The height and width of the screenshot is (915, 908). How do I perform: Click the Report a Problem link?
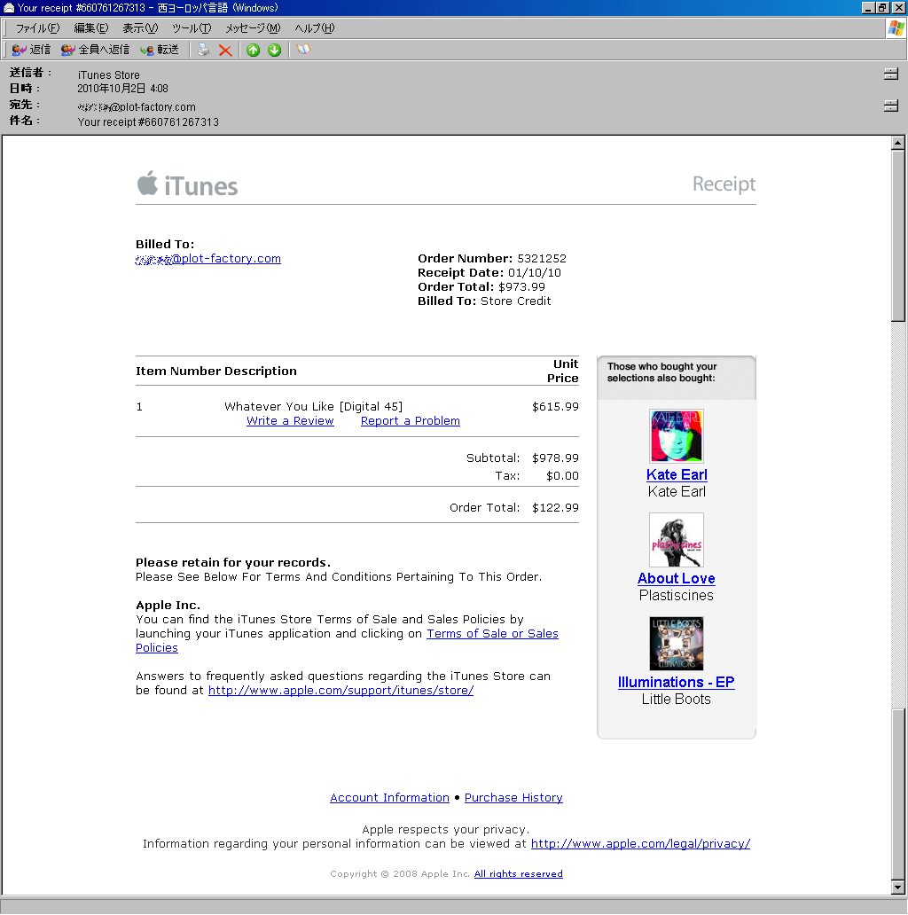coord(411,421)
